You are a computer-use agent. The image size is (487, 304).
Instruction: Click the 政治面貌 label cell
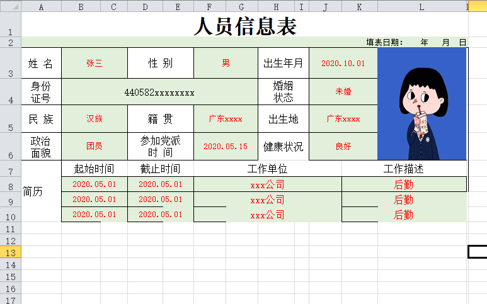click(42, 147)
